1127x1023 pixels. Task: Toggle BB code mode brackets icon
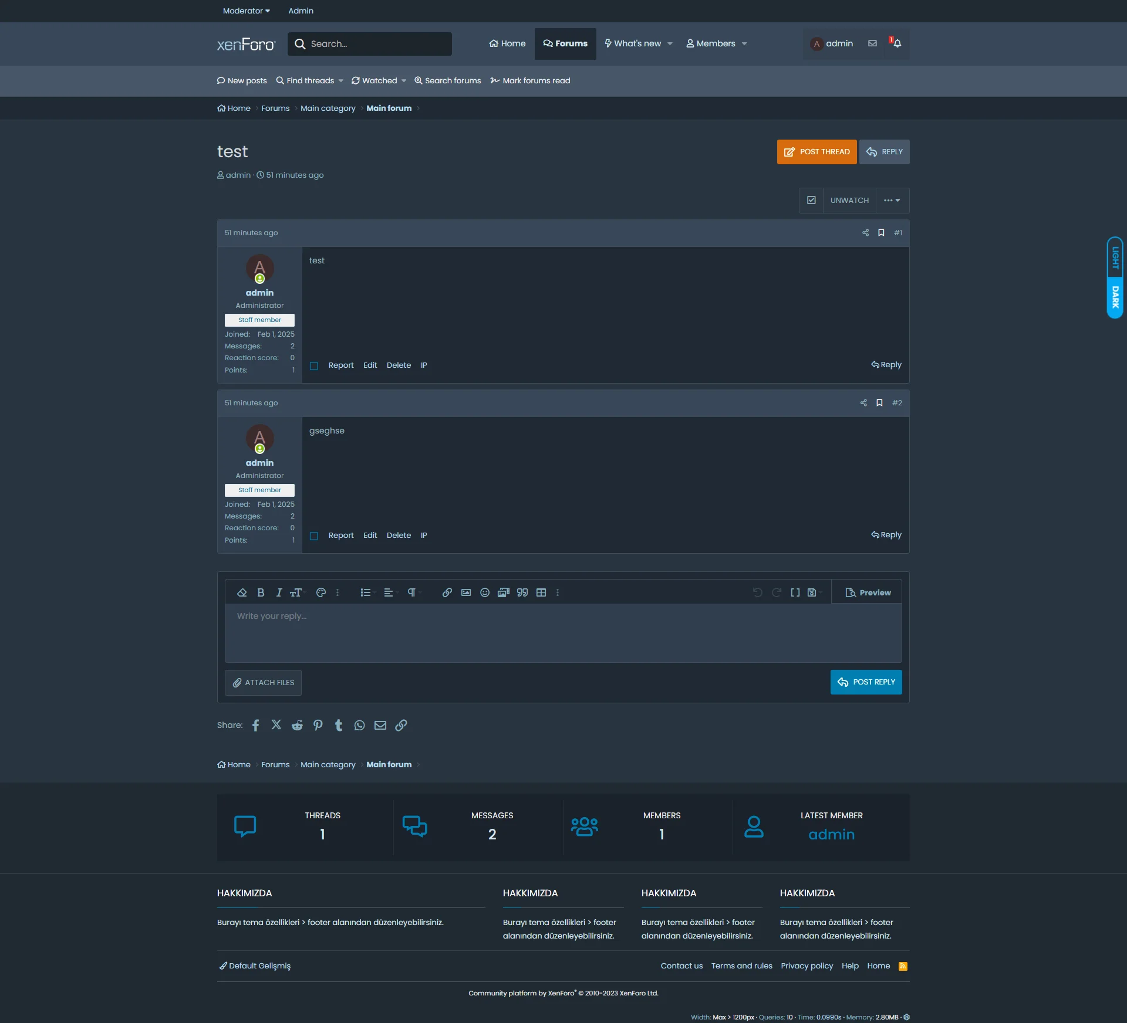click(795, 592)
